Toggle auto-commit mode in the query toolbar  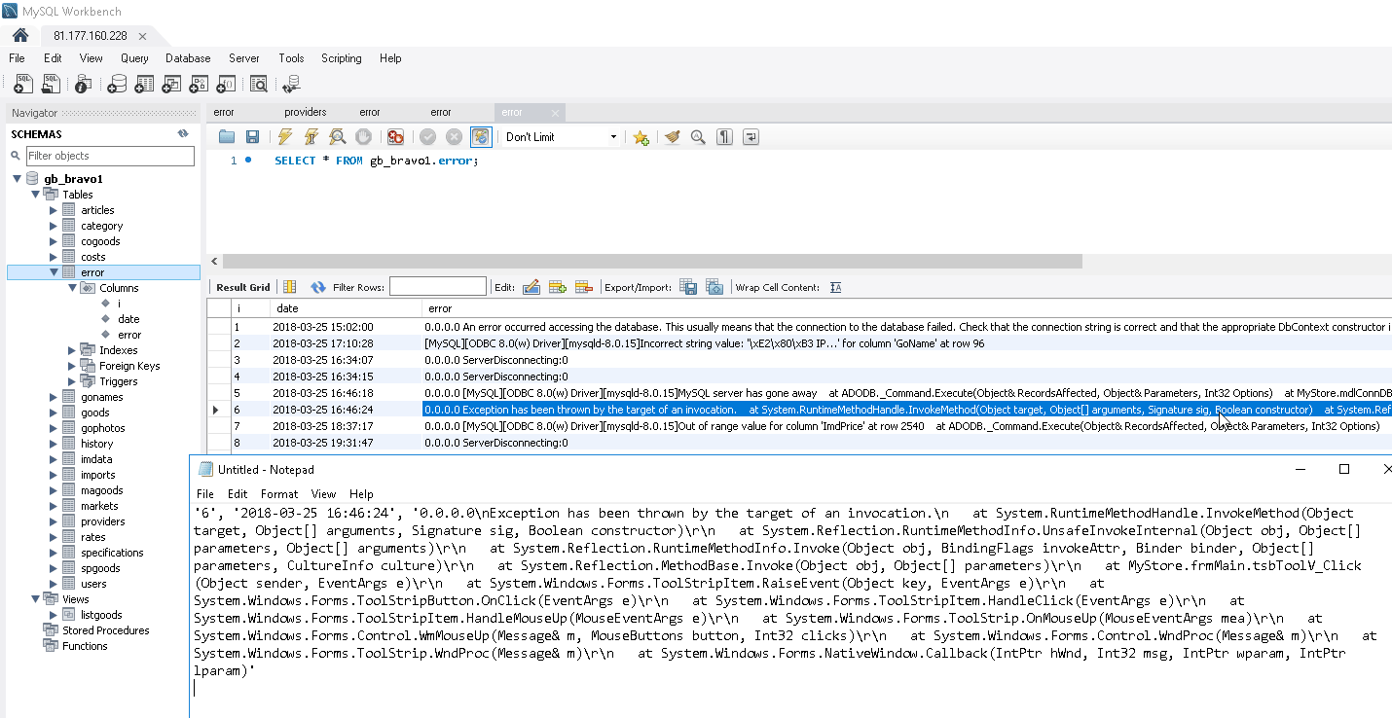481,137
